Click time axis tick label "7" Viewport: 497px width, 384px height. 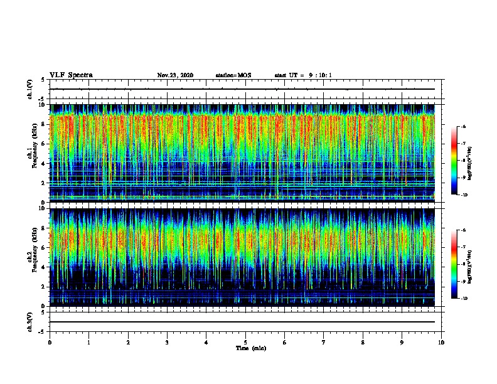point(324,343)
